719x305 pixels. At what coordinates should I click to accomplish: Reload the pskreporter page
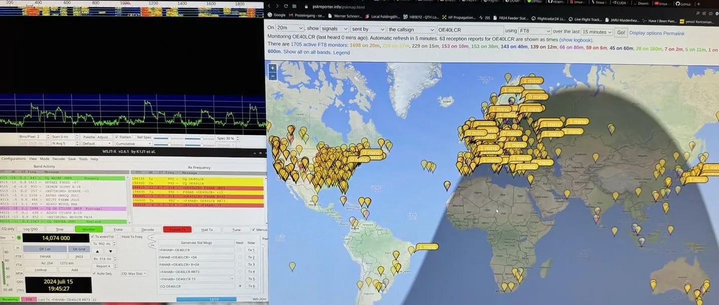point(286,6)
